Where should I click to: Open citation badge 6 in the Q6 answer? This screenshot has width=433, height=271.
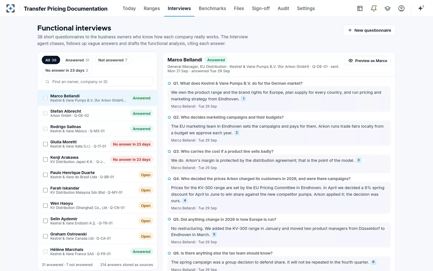(373, 262)
